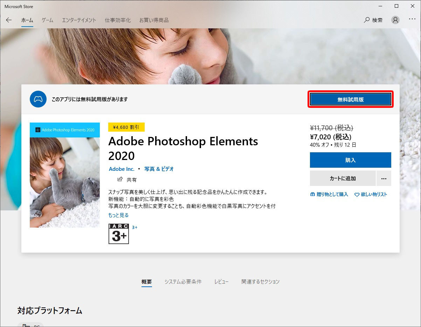Go to the お買い得商品 tab
This screenshot has height=327, width=421.
tap(154, 20)
